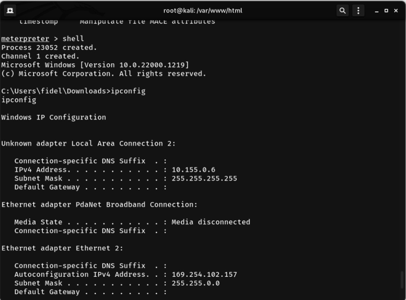Click the Local Area Connection 2 line
406x300 pixels.
pos(88,143)
